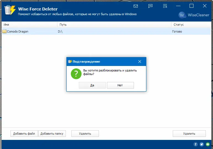The height and width of the screenshot is (149, 213).
Task: Click the Comodo Dragon folder icon
Action: tap(4, 31)
